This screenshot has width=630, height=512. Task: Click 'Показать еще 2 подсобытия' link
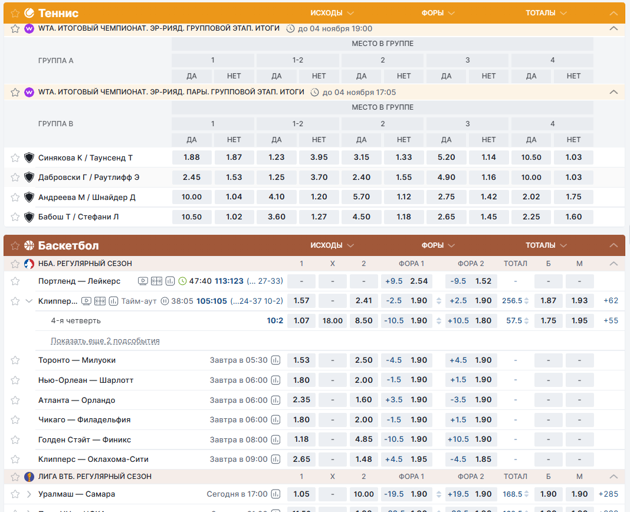105,341
